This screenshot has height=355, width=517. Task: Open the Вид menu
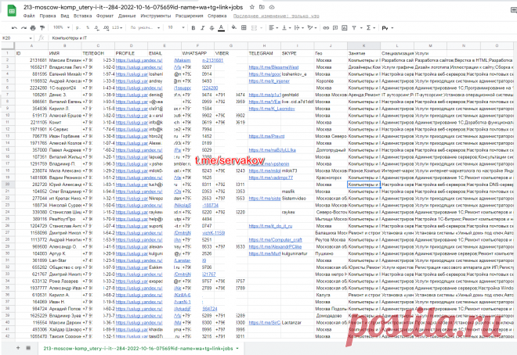click(x=65, y=16)
